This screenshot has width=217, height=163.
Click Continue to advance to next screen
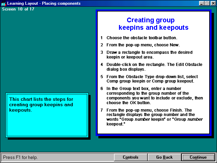point(198,157)
